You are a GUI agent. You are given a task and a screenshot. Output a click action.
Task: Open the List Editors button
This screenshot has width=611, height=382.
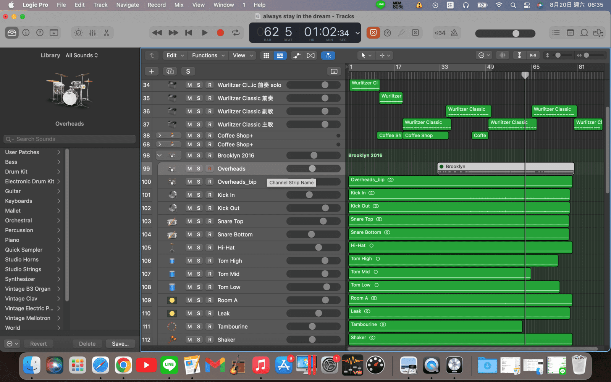point(556,33)
